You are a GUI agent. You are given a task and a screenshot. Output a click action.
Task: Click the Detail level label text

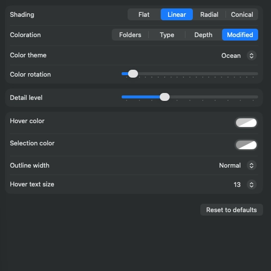point(26,97)
